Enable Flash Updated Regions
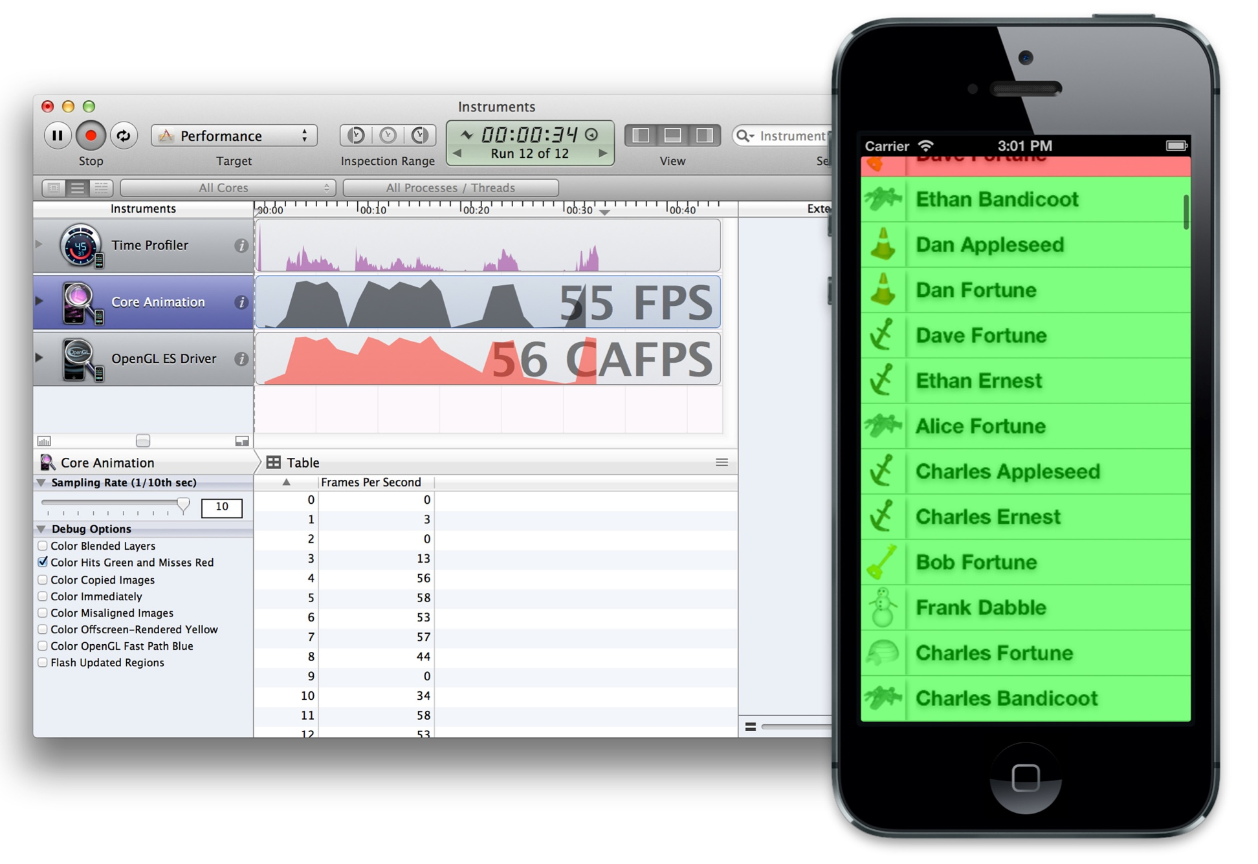Viewport: 1258px width, 864px height. click(43, 662)
